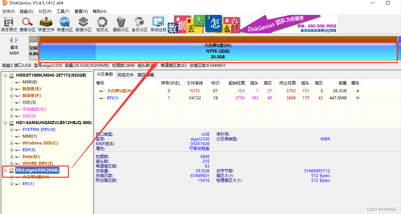Viewport: 401px width, 214px height.
Task: Launch the 恢复文件 recover files tool
Action: click(x=46, y=24)
